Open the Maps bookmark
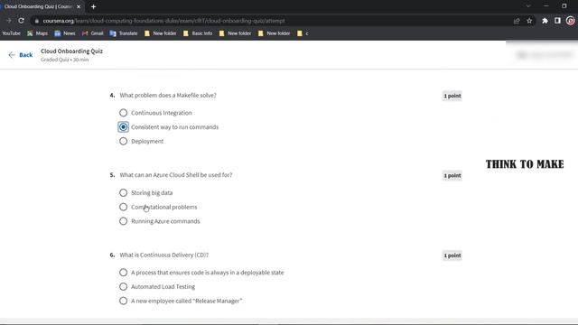The image size is (578, 325). (x=38, y=33)
